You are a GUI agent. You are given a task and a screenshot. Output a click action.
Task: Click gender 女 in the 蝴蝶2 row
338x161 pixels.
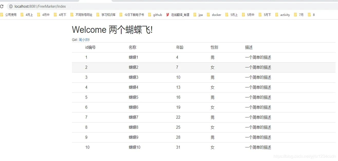point(213,67)
